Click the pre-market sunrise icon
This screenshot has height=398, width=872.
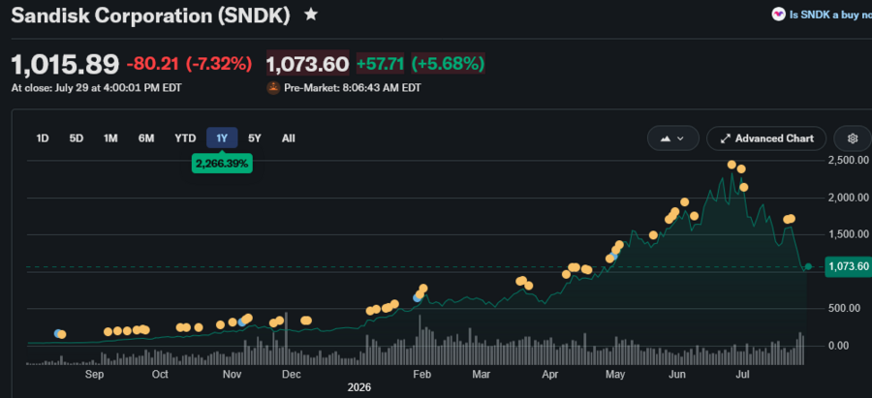click(273, 88)
